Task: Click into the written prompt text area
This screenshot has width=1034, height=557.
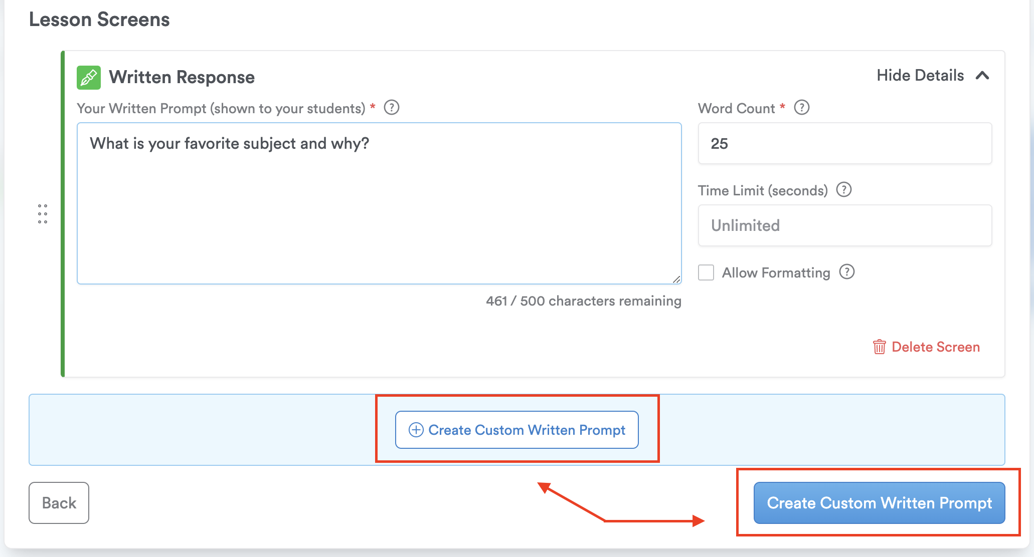Action: (379, 210)
